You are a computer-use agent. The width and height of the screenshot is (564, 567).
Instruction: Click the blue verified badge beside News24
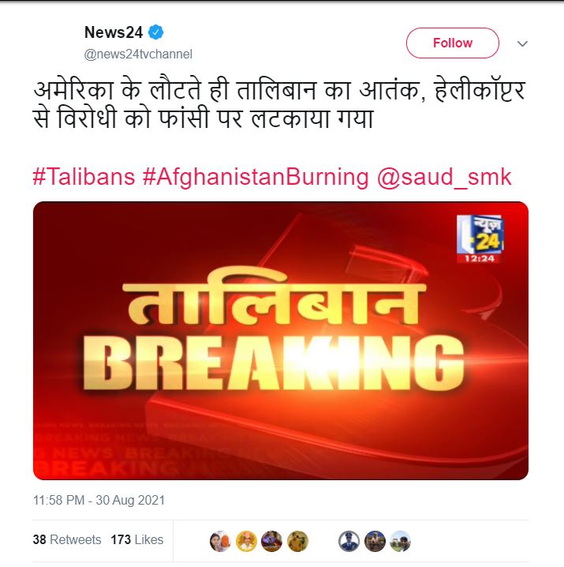pos(155,32)
